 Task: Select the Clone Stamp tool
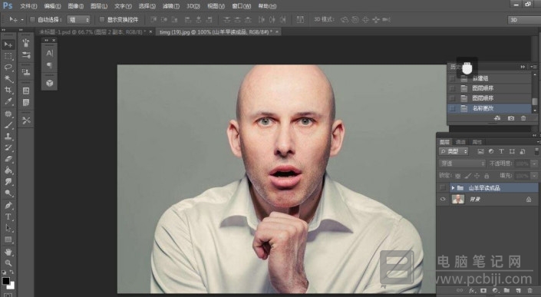pyautogui.click(x=8, y=137)
